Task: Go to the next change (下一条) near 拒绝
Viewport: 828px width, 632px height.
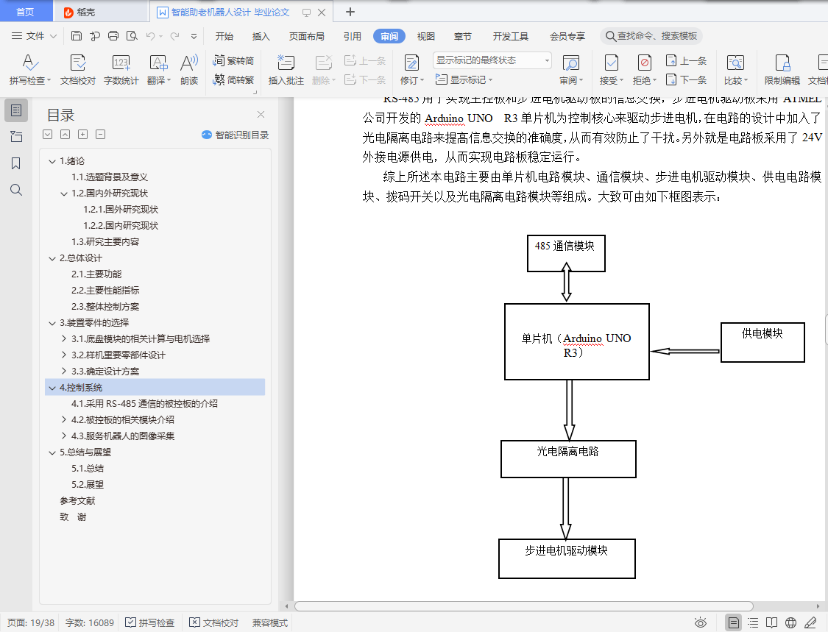Action: tap(686, 79)
